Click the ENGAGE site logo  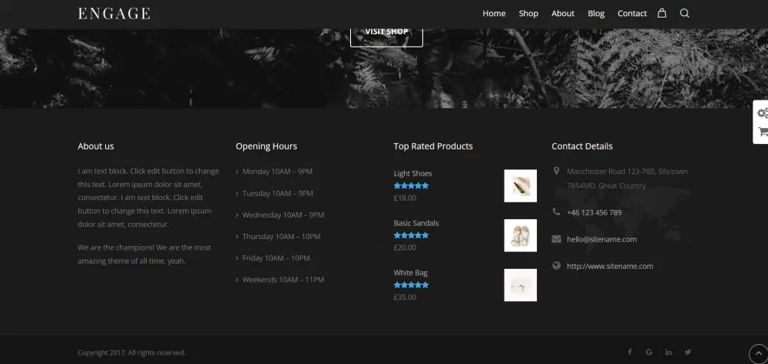(x=114, y=14)
